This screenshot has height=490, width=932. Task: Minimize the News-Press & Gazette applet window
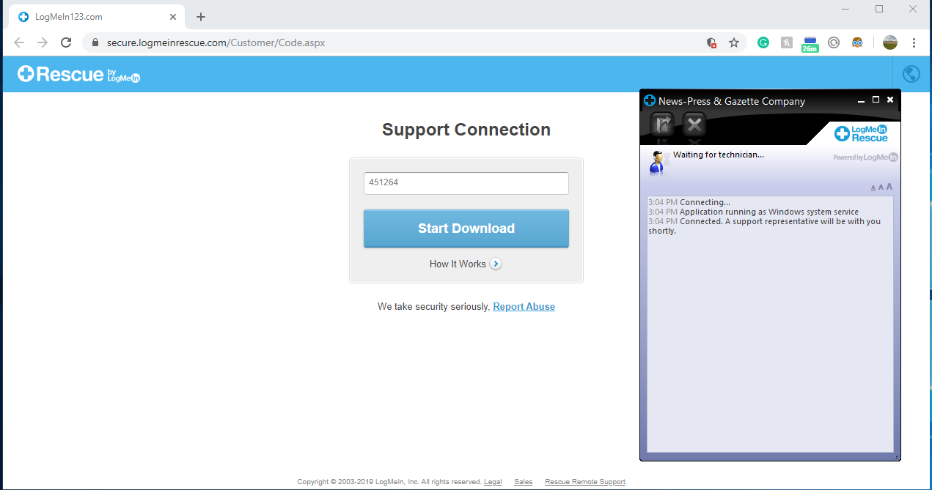[861, 100]
